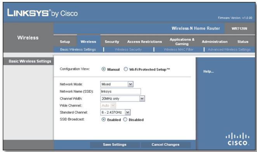This screenshot has height=152, width=257.
Task: Open the Network Mode dropdown
Action: tap(117, 84)
